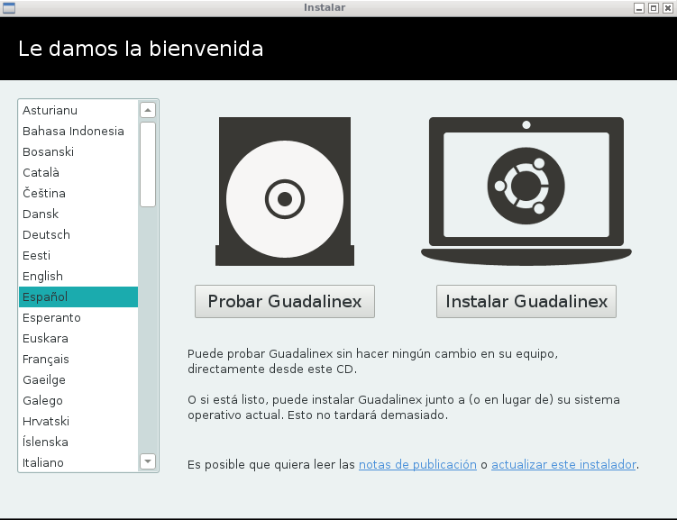Click the language list scroll up arrow
The image size is (677, 520).
(x=148, y=110)
